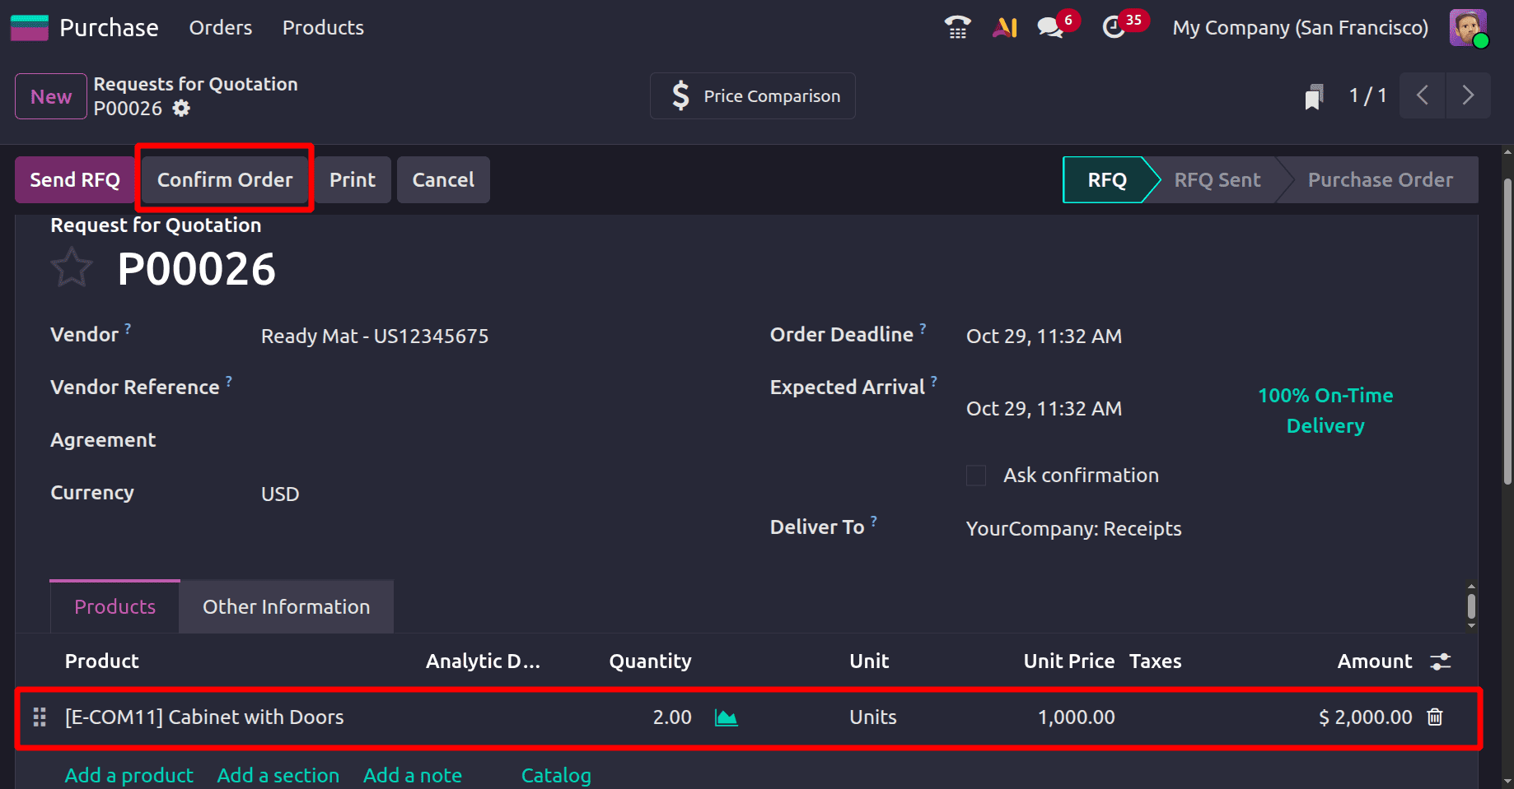The width and height of the screenshot is (1514, 789).
Task: Open the settings gear beside P00026
Action: point(180,108)
